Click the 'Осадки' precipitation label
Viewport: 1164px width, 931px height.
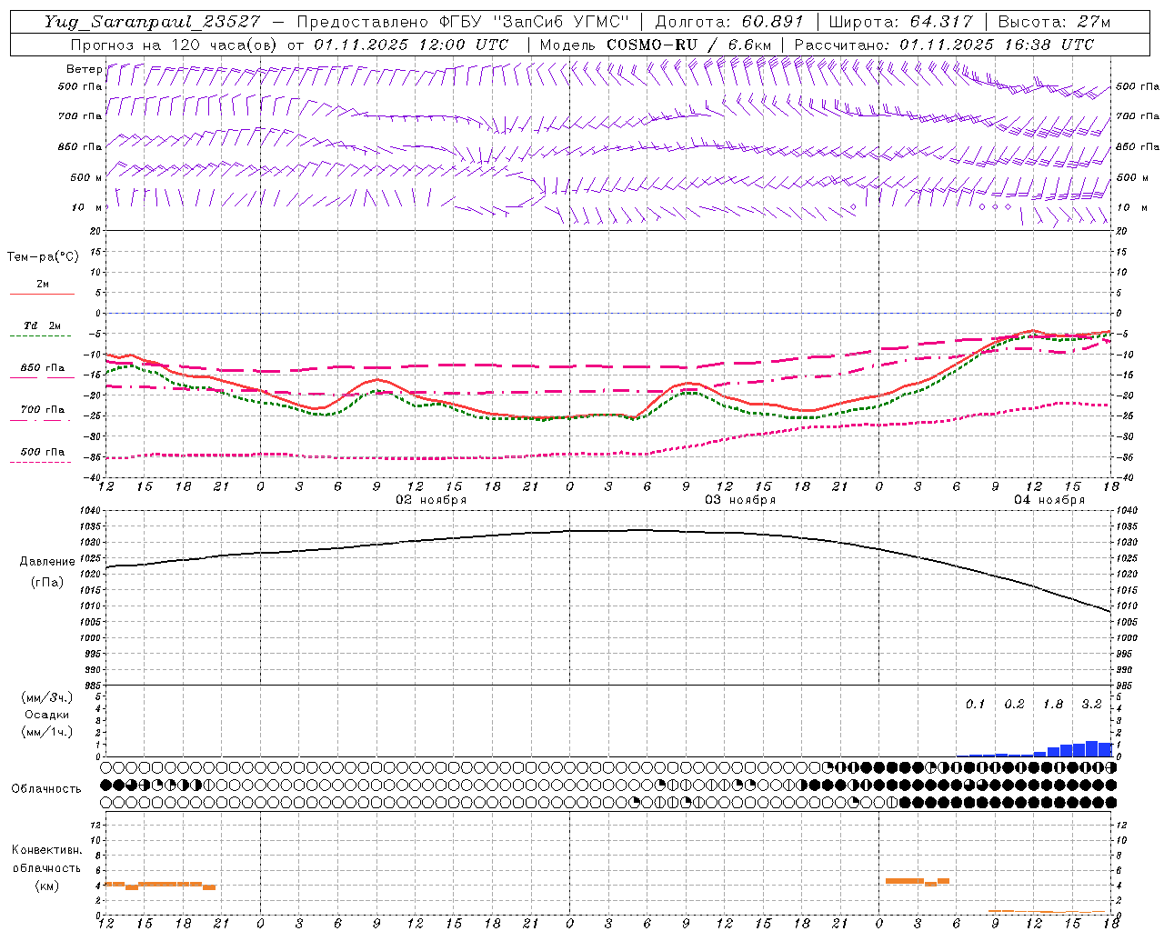pyautogui.click(x=47, y=715)
